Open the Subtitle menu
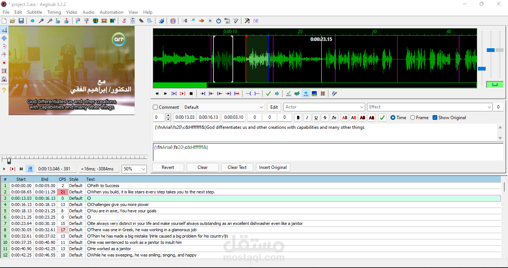 tap(35, 12)
